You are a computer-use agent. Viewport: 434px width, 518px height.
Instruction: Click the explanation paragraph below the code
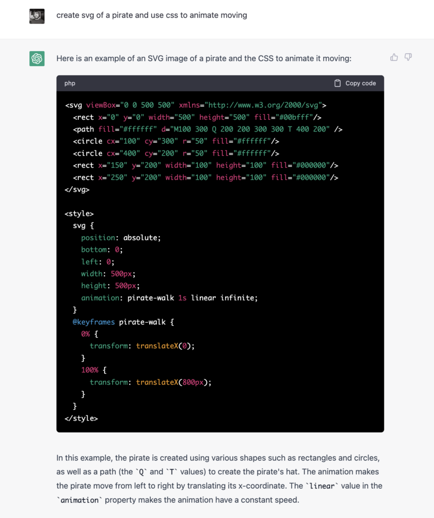220,479
